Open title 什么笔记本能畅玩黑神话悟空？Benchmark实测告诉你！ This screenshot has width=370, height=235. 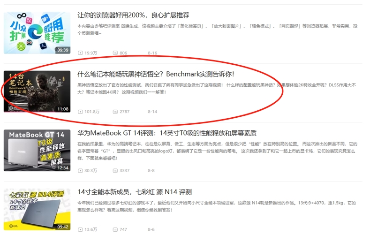156,74
